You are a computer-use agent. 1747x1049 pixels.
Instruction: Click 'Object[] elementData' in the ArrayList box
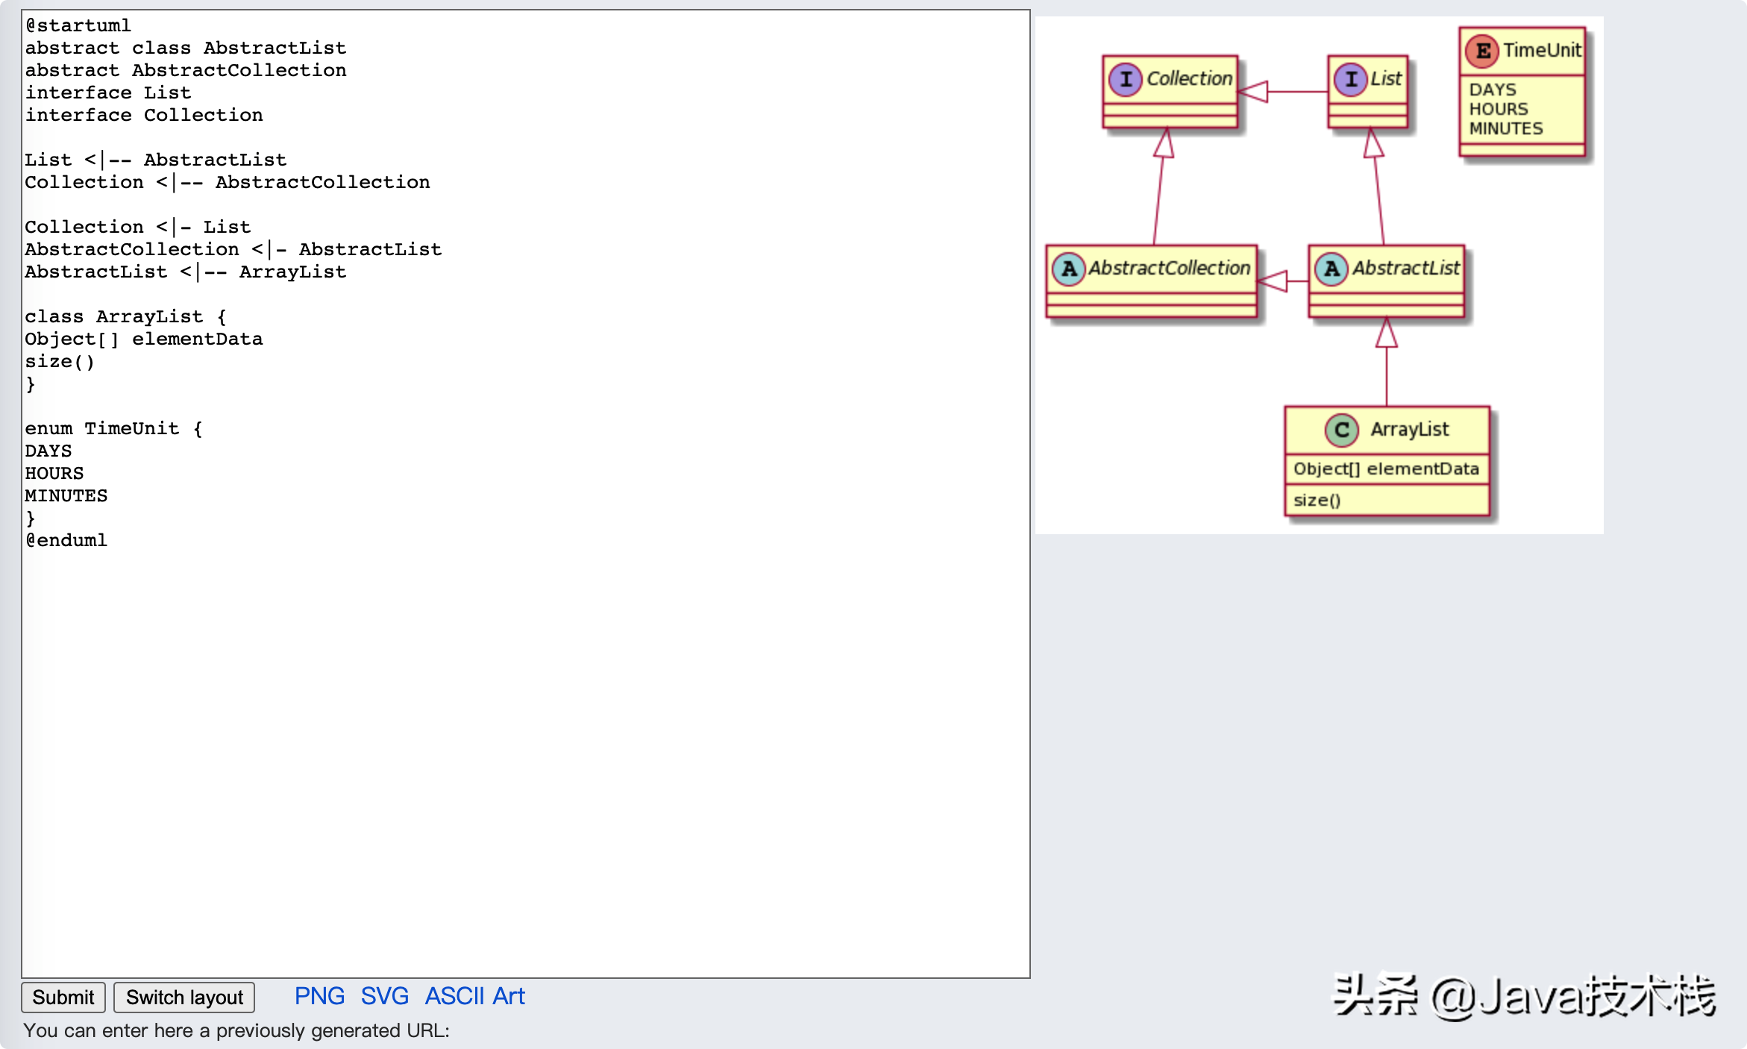[1386, 469]
